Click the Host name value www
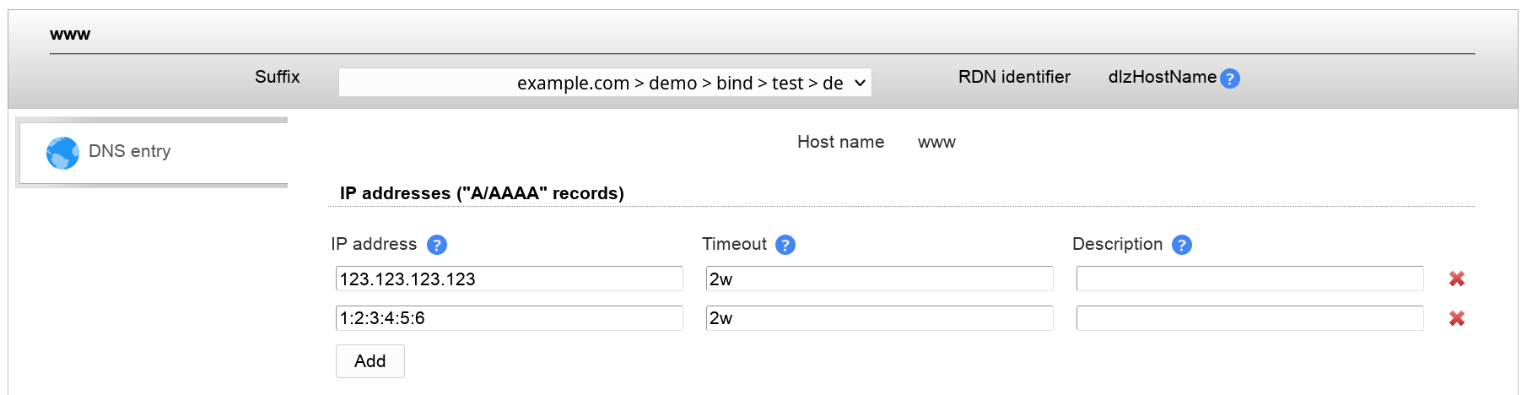This screenshot has width=1538, height=395. tap(936, 143)
